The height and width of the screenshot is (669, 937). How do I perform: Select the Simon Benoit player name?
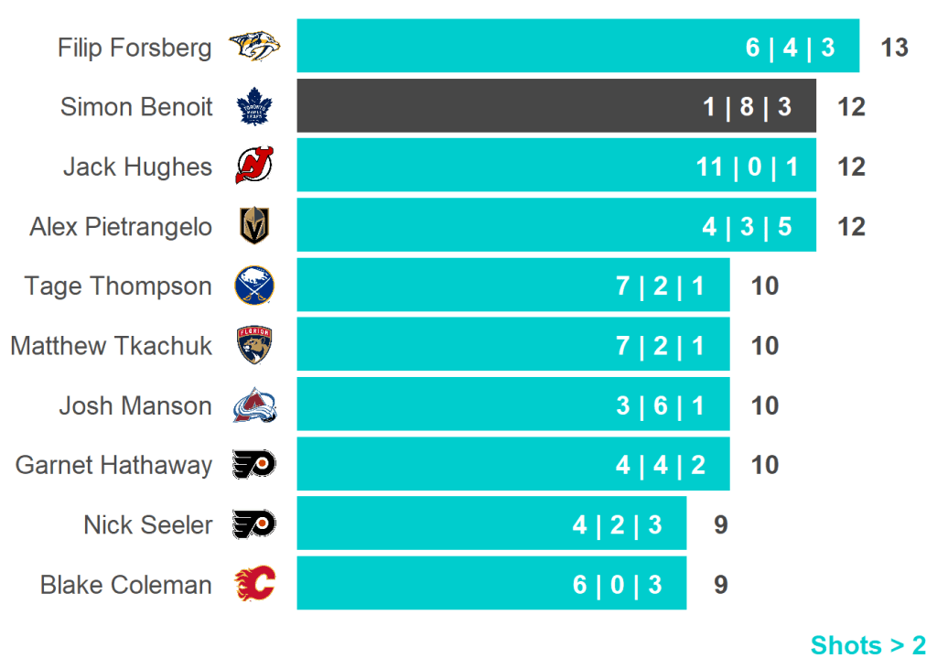point(136,107)
